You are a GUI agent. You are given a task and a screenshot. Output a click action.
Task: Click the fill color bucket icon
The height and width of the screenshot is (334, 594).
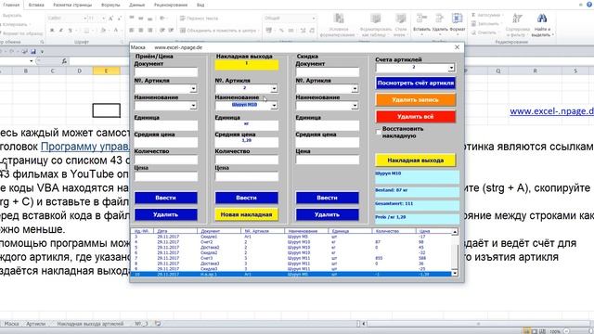[x=103, y=30]
